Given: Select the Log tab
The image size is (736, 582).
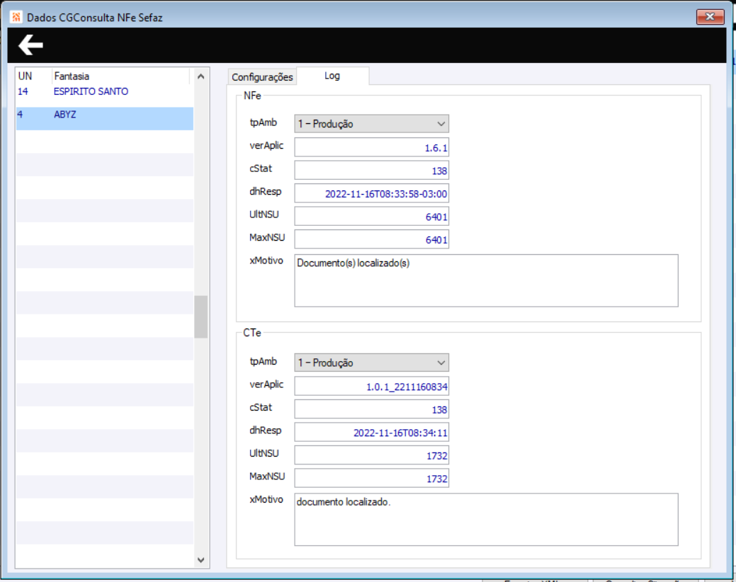Looking at the screenshot, I should tap(332, 76).
